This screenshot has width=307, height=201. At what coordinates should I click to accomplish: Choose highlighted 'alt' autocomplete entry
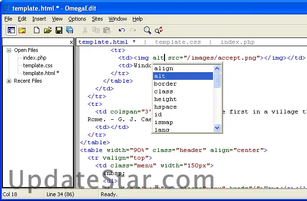pos(183,76)
